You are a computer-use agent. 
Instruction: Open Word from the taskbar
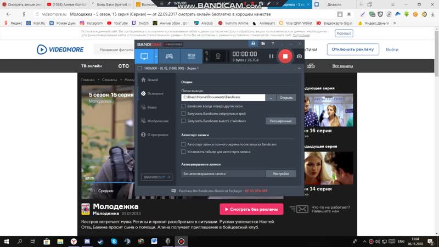coord(154,242)
